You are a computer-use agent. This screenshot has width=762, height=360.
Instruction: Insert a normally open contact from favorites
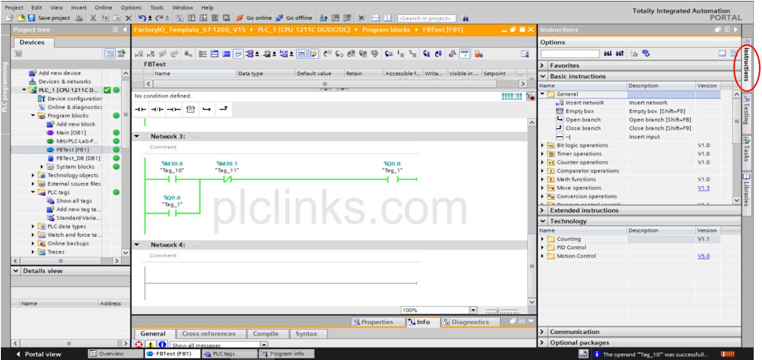tap(140, 110)
